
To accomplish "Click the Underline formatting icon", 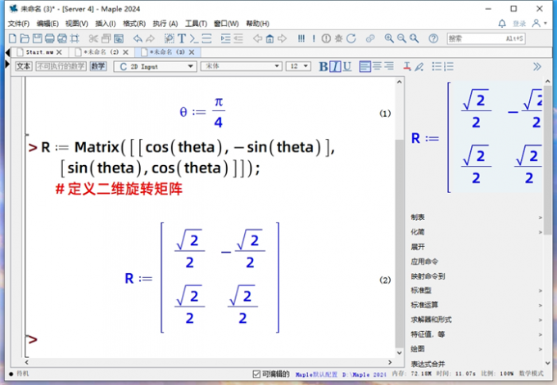I will coord(347,66).
